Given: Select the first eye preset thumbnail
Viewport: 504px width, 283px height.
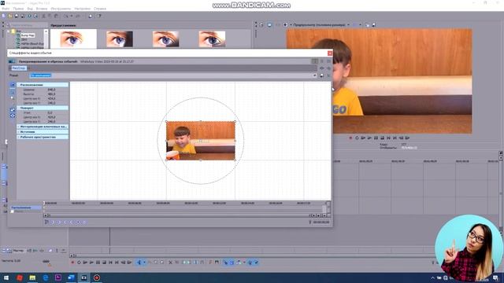Looking at the screenshot, I should tap(73, 39).
